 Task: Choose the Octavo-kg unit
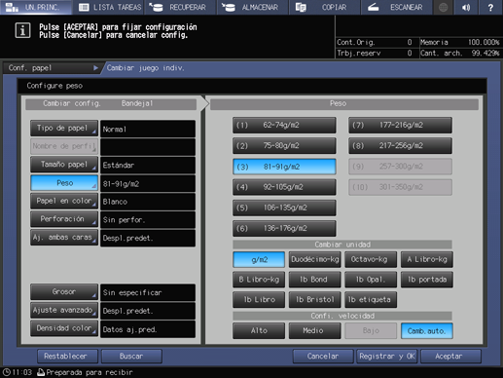tap(371, 259)
